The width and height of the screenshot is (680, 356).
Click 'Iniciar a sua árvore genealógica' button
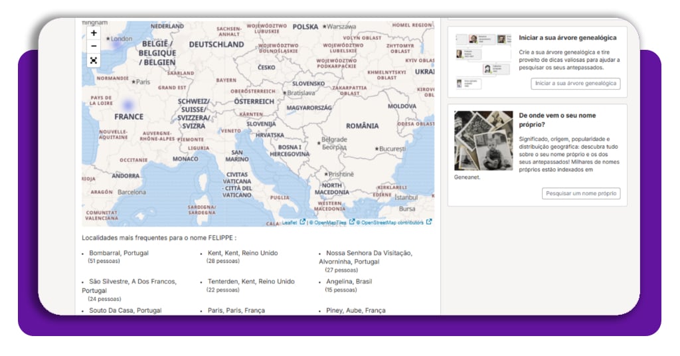tap(576, 83)
